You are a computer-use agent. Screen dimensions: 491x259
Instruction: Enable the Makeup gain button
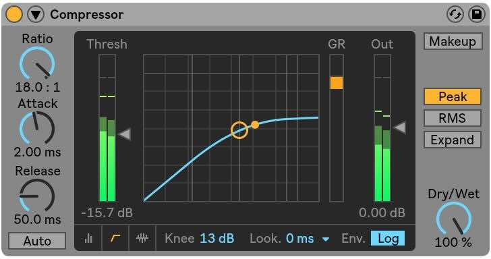coord(453,41)
